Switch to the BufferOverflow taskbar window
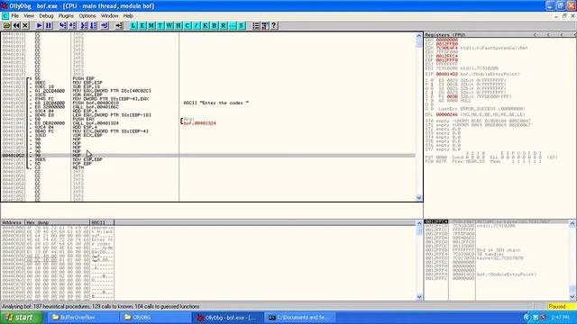Image resolution: width=577 pixels, height=324 pixels. pyautogui.click(x=82, y=318)
